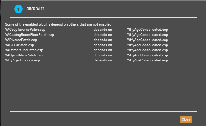The height and width of the screenshot is (126, 206).
Task: Click the YACozyTavernsPatch.esp plugin entry
Action: pyautogui.click(x=25, y=30)
